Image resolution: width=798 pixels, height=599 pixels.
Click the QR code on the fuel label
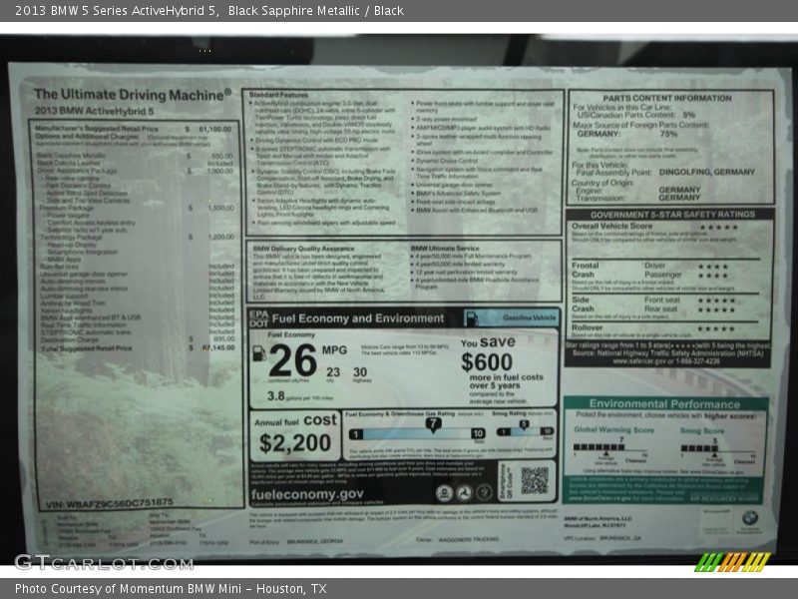click(535, 480)
